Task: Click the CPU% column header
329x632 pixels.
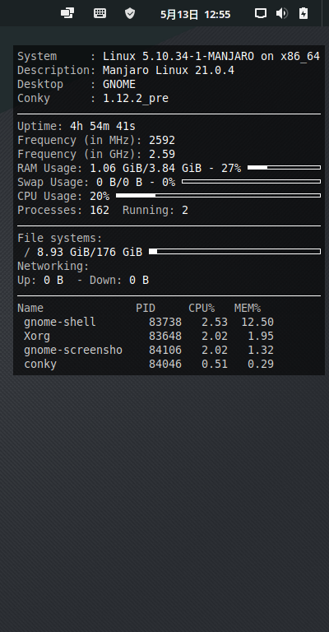Action: (x=202, y=309)
